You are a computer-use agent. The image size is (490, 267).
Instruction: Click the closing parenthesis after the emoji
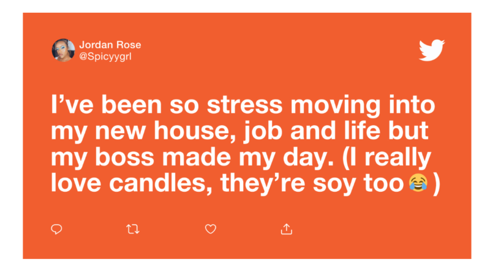coord(437,184)
